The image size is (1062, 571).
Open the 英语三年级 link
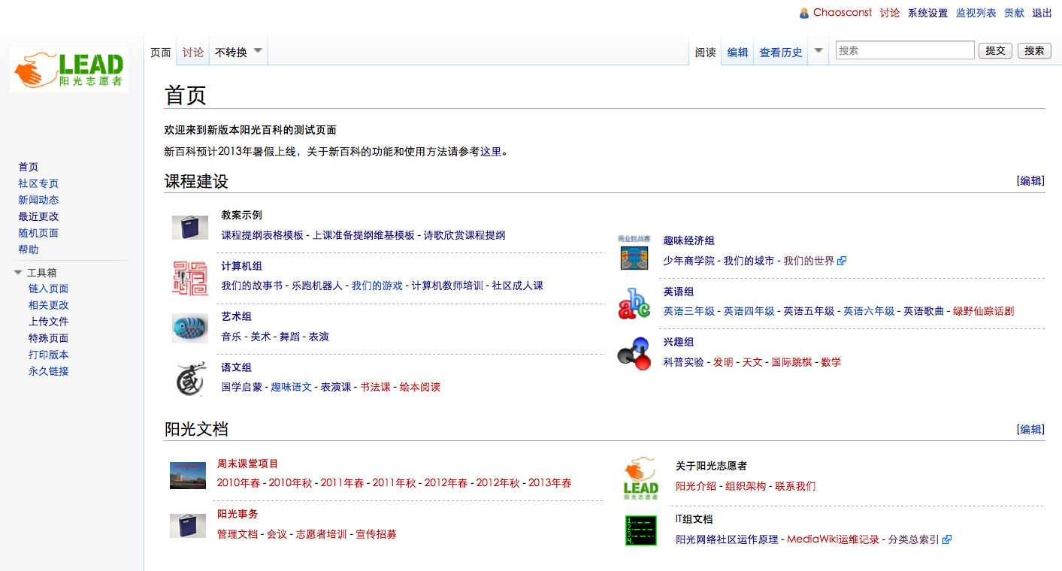[x=689, y=311]
